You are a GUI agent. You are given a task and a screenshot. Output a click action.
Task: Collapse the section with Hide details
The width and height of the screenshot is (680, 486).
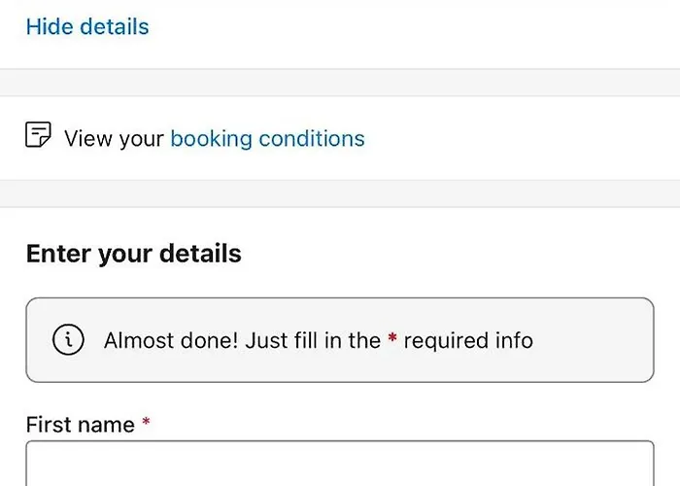(87, 26)
